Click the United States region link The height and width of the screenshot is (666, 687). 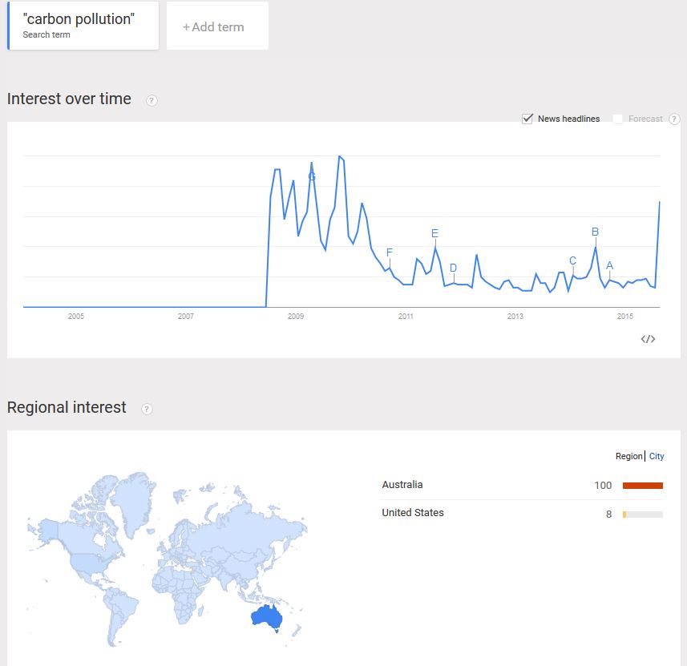tap(413, 513)
